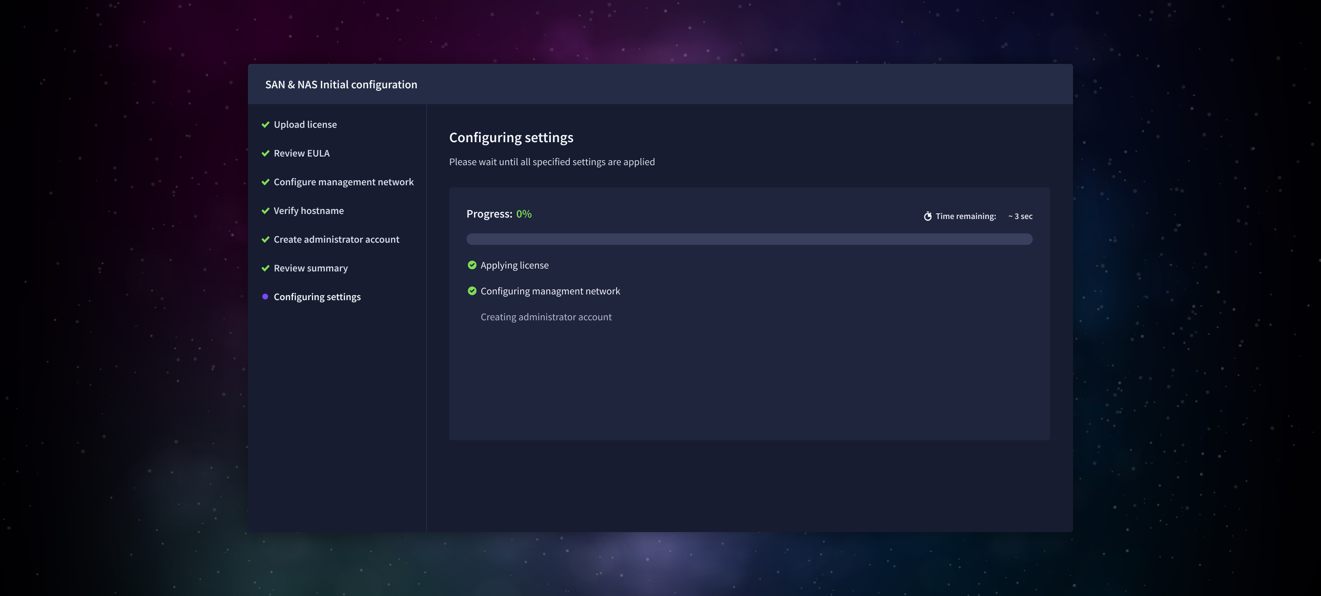This screenshot has width=1321, height=596.
Task: Open the Review EULA step
Action: [x=302, y=153]
